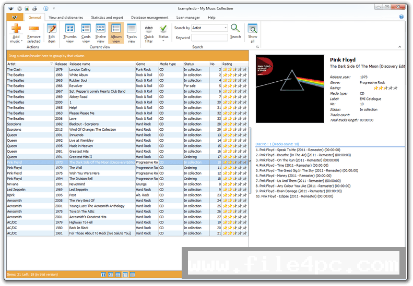Click Remove selected icon
This screenshot has width=413, height=286.
(34, 28)
